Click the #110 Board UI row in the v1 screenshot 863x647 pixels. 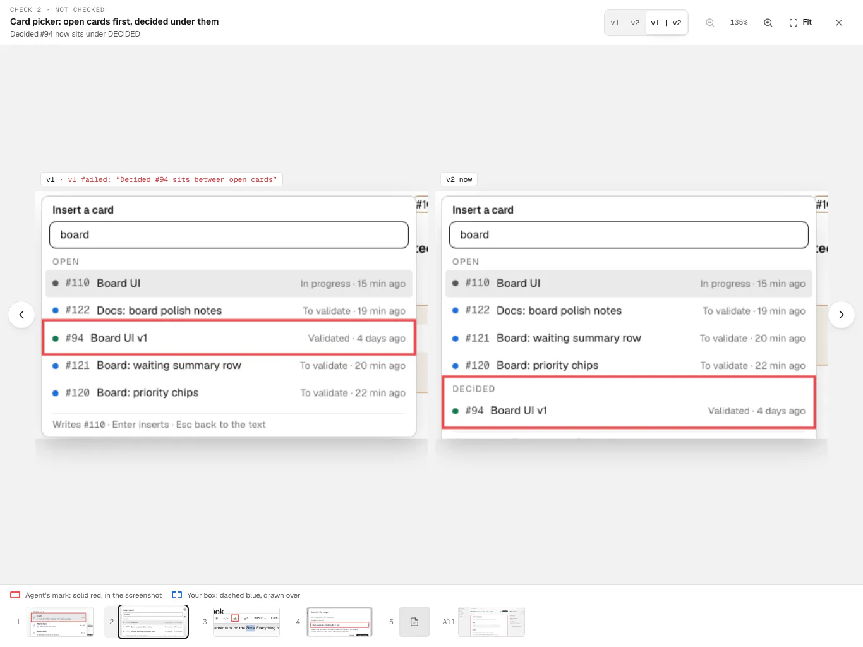click(x=229, y=284)
